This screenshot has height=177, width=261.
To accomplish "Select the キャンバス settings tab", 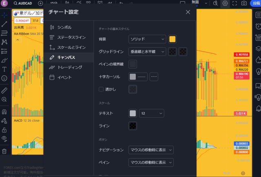I will [69, 58].
